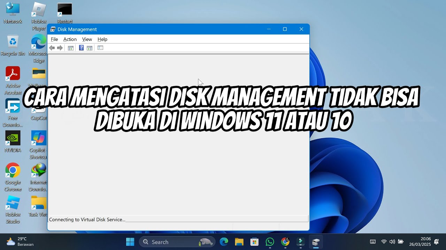The image size is (446, 250).
Task: Open the View menu
Action: coord(87,39)
